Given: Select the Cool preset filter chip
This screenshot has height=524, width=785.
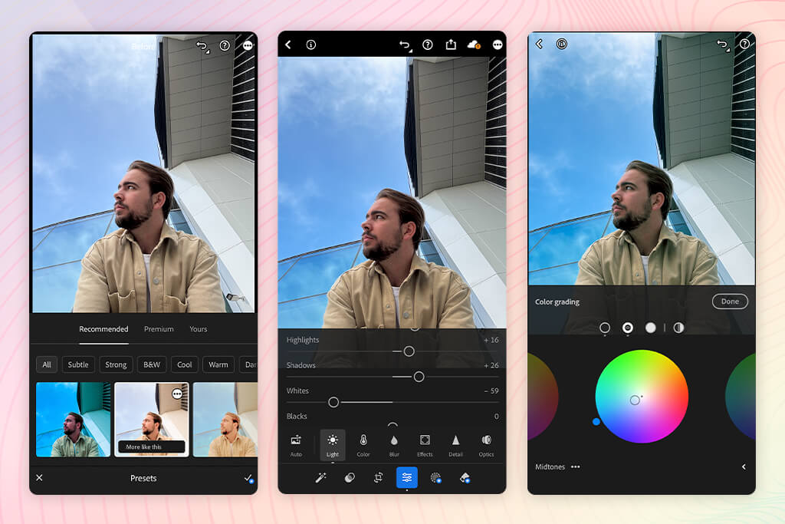Looking at the screenshot, I should [x=184, y=364].
